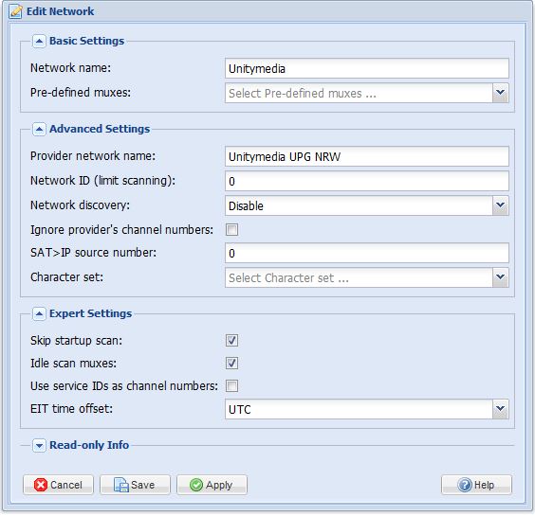Uncheck the Skip startup scan checkbox
This screenshot has width=535, height=516.
click(x=231, y=340)
